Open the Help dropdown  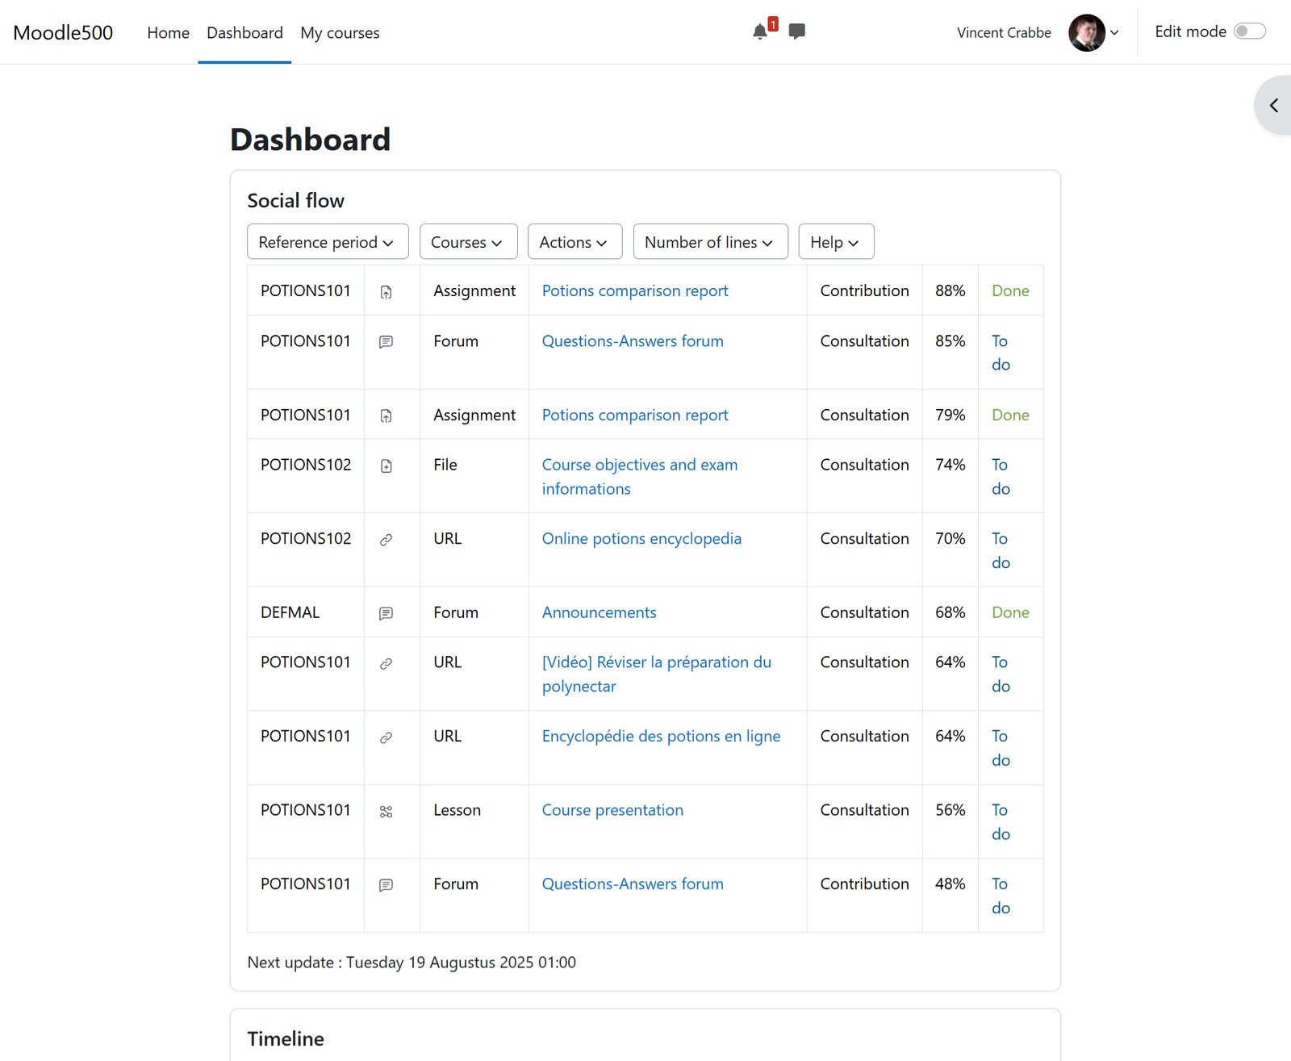tap(836, 242)
